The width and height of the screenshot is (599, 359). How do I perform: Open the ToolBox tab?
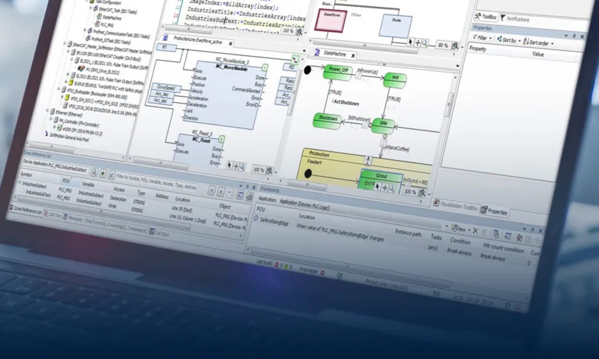485,17
